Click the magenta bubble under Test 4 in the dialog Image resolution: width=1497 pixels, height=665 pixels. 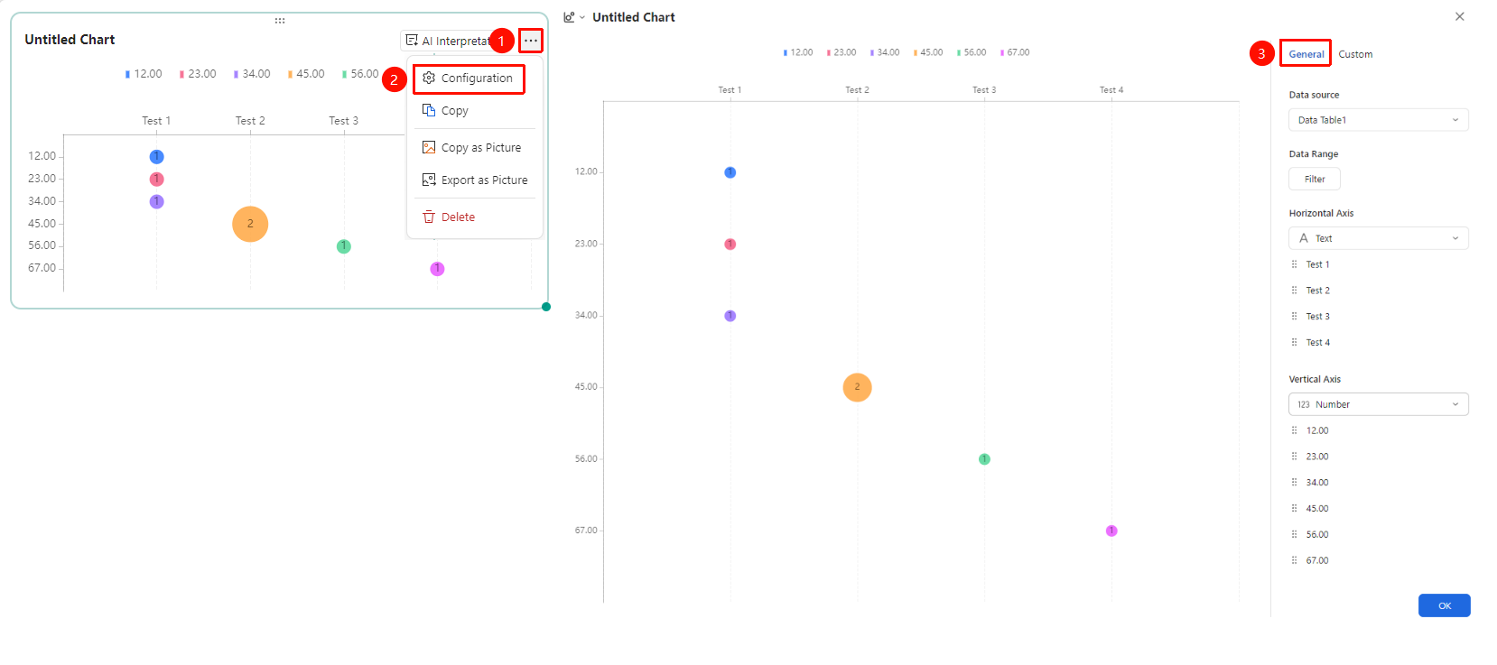pyautogui.click(x=1111, y=531)
